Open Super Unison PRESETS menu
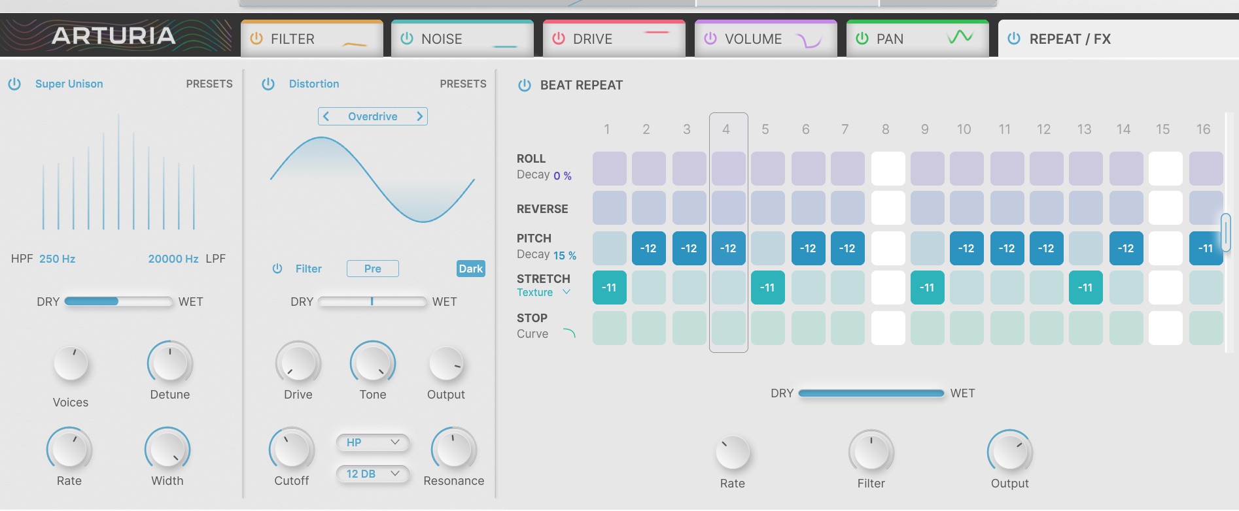The height and width of the screenshot is (511, 1239). pyautogui.click(x=209, y=84)
